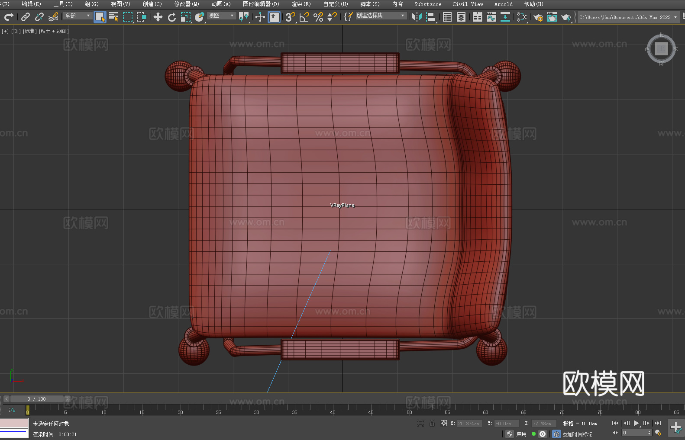685x440 pixels.
Task: Select the Scale tool
Action: tap(186, 17)
